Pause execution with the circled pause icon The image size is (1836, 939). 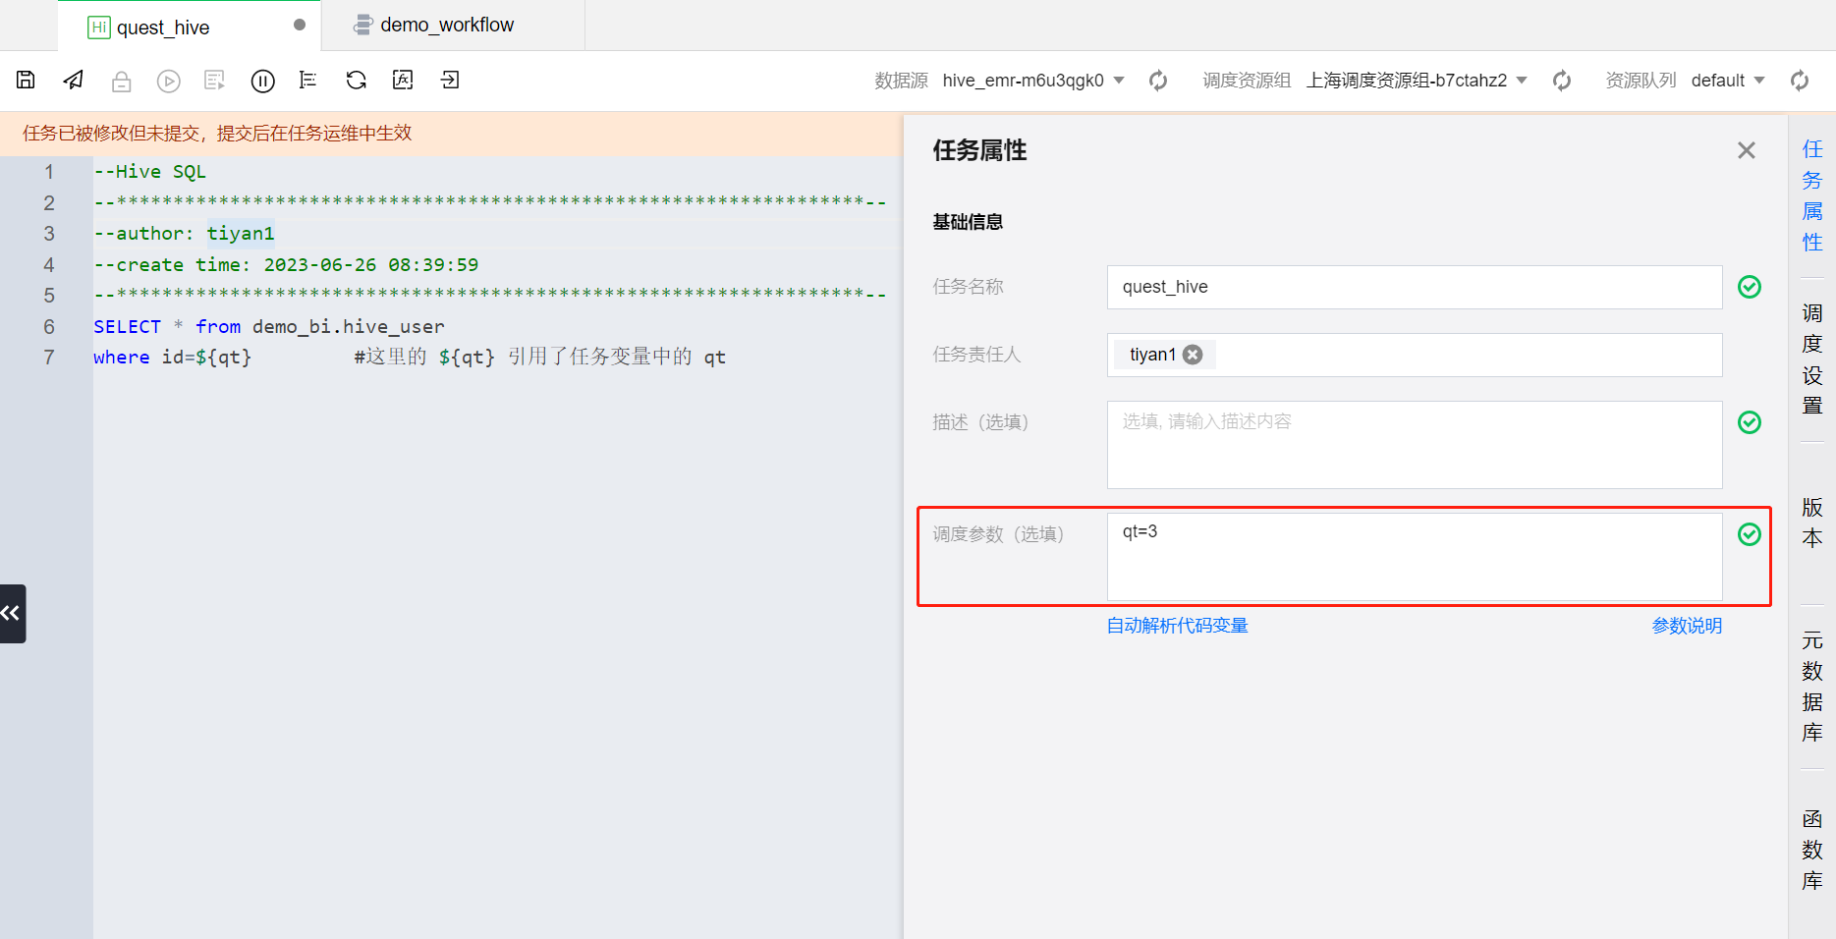262,82
